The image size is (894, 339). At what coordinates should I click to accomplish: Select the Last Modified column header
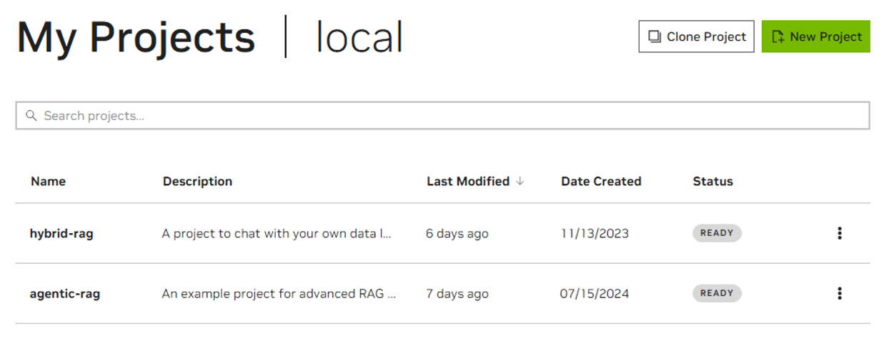click(468, 182)
